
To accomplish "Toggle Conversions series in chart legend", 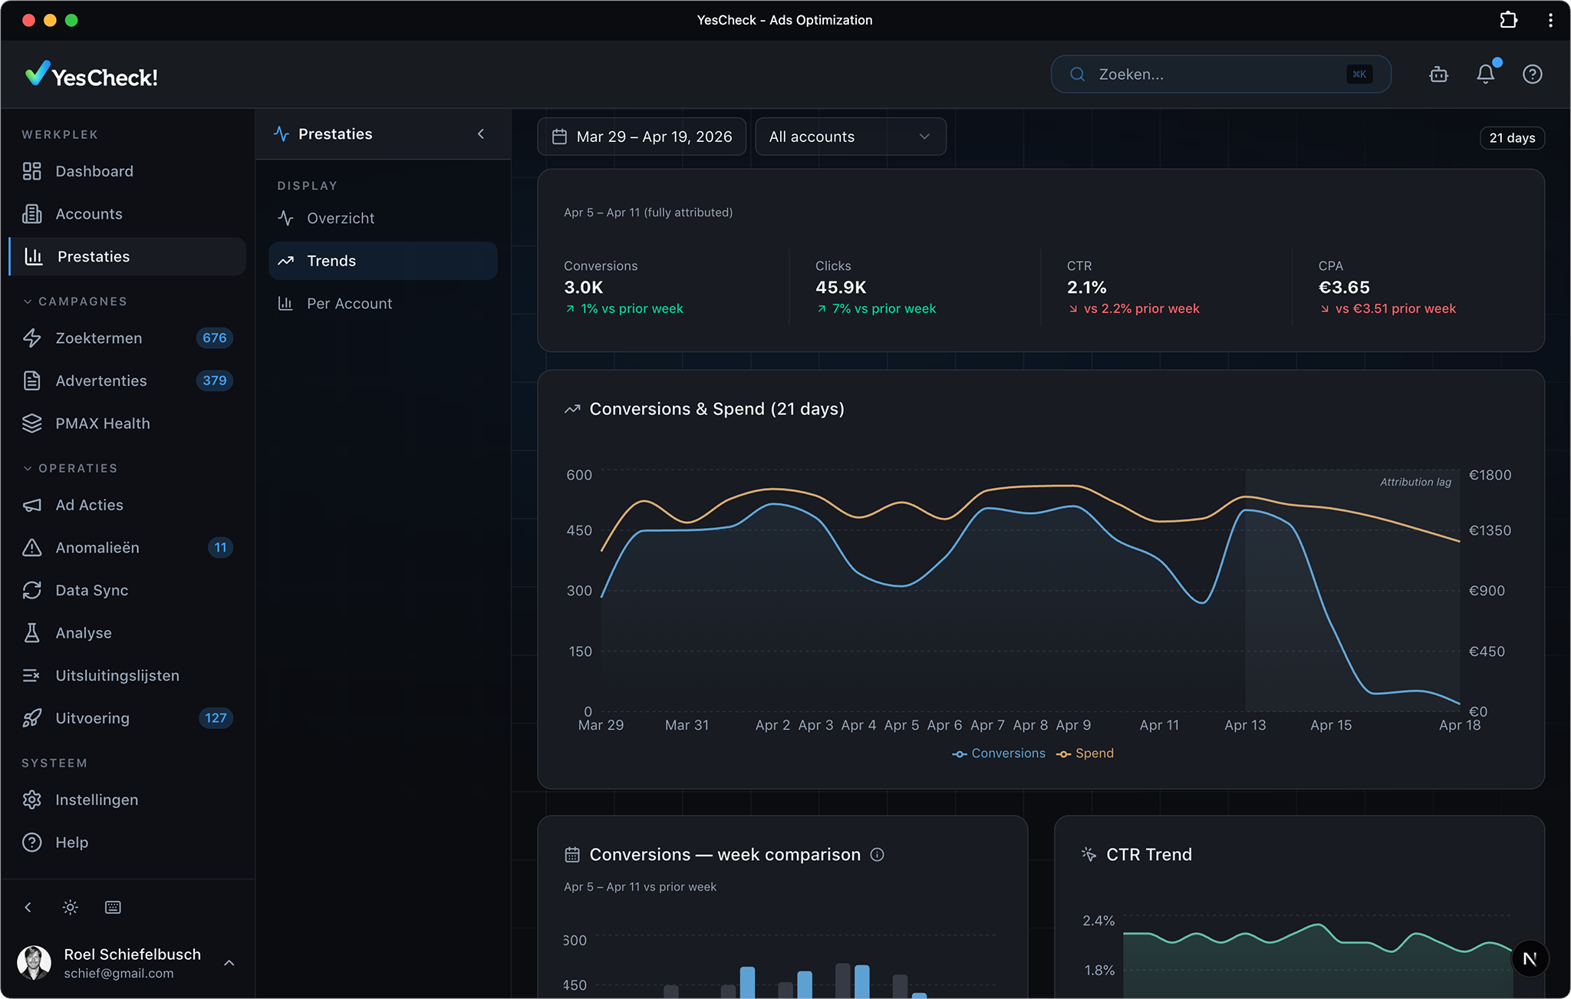I will tap(998, 753).
